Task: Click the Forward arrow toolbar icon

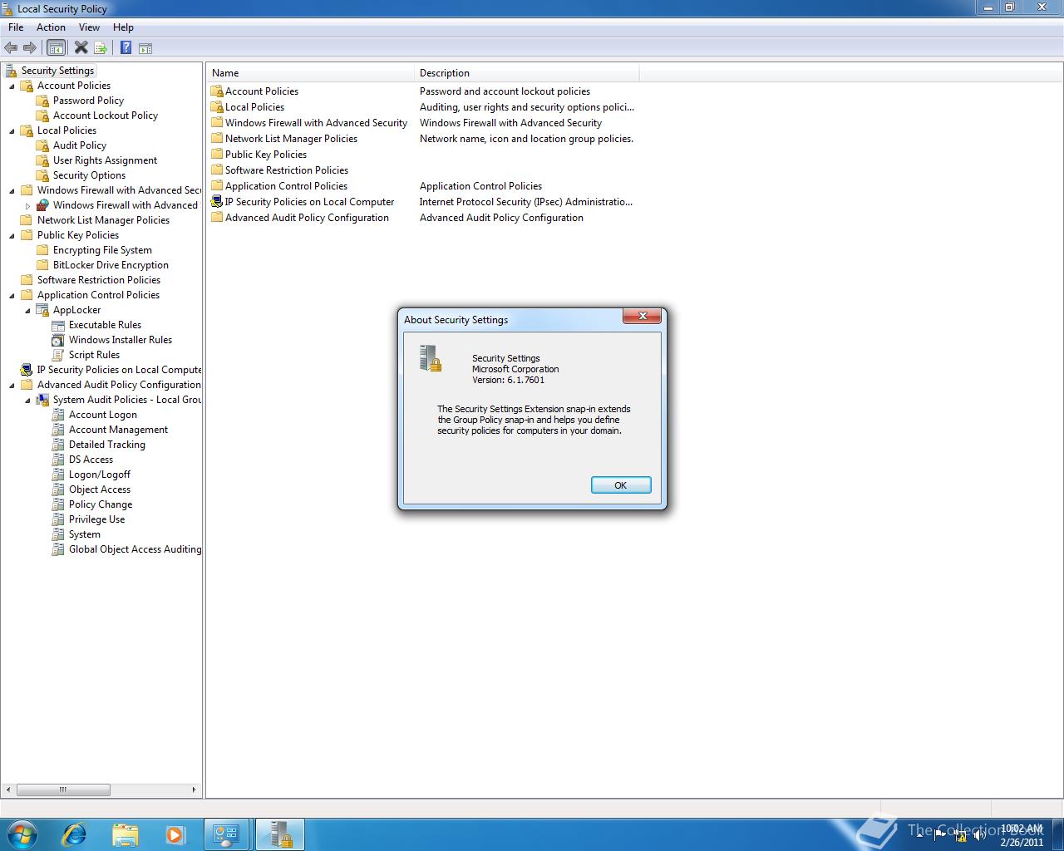Action: pos(30,48)
